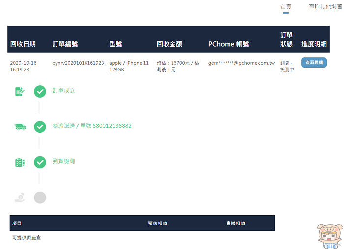The image size is (344, 249).
Task: Click the 訂單狀態 column header
Action: (x=287, y=40)
